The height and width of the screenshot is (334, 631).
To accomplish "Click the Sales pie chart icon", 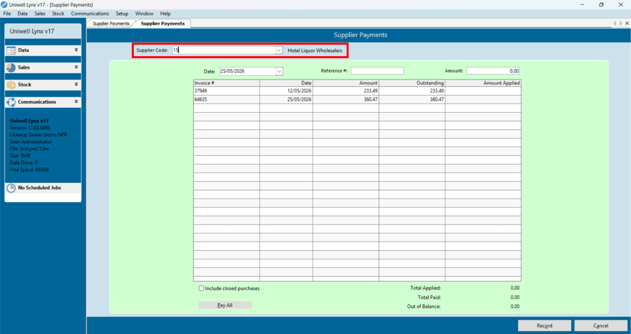I will pos(11,68).
